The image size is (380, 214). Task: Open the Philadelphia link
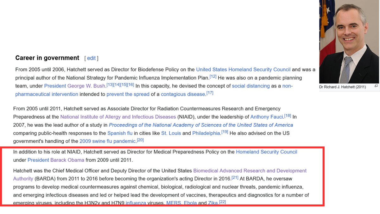(x=206, y=133)
